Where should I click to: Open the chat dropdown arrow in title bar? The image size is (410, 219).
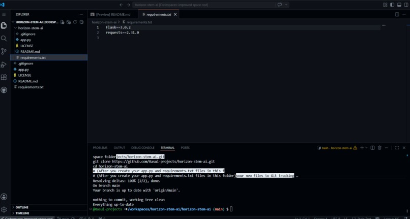[x=286, y=5]
